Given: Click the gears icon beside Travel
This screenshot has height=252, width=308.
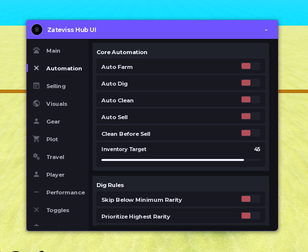Looking at the screenshot, I should point(36,157).
